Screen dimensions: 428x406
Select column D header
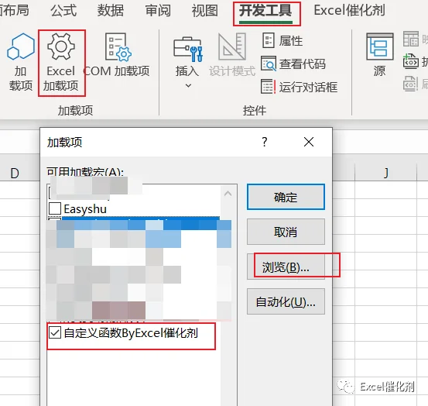pos(15,174)
